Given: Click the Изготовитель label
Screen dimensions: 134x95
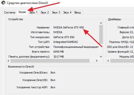Looking at the screenshot, I should click(40, 32).
